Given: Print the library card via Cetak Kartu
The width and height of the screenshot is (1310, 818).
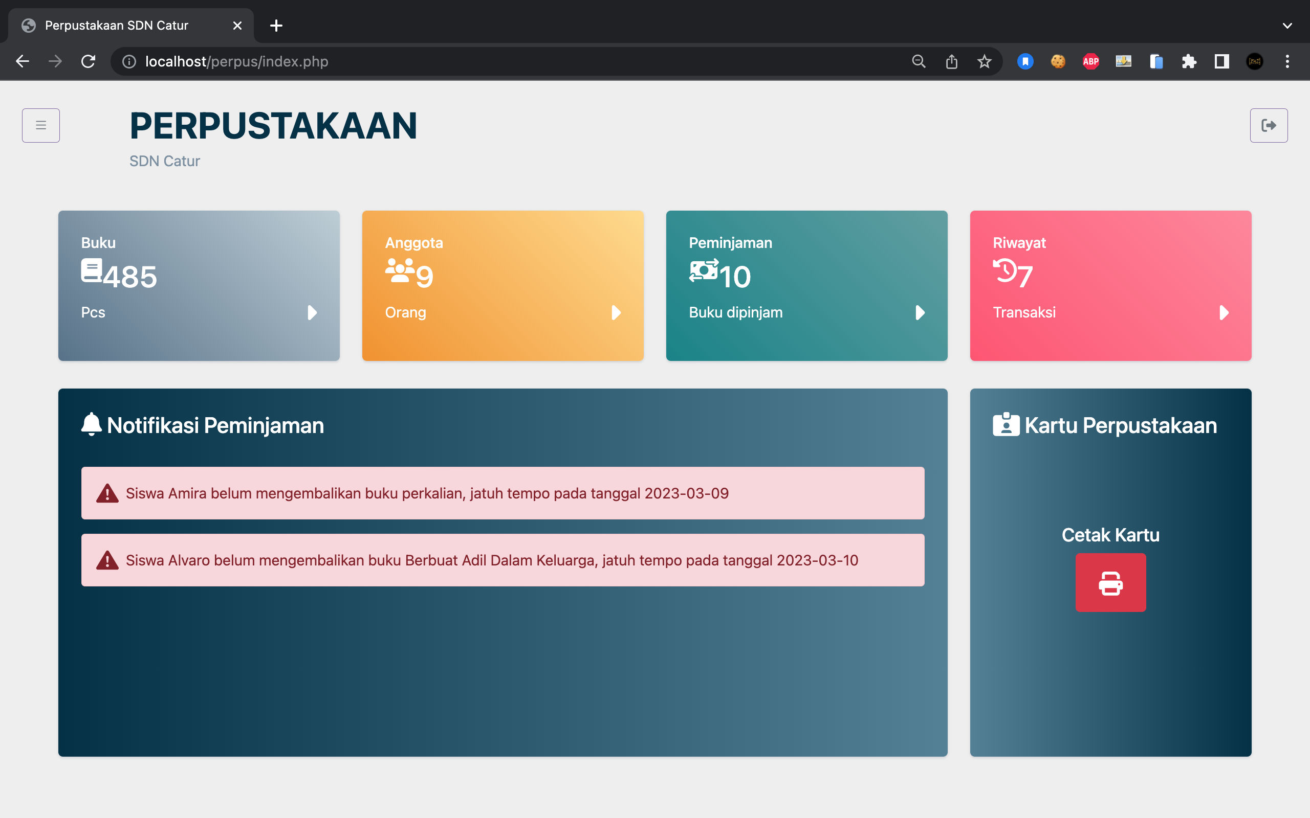Looking at the screenshot, I should (1111, 583).
